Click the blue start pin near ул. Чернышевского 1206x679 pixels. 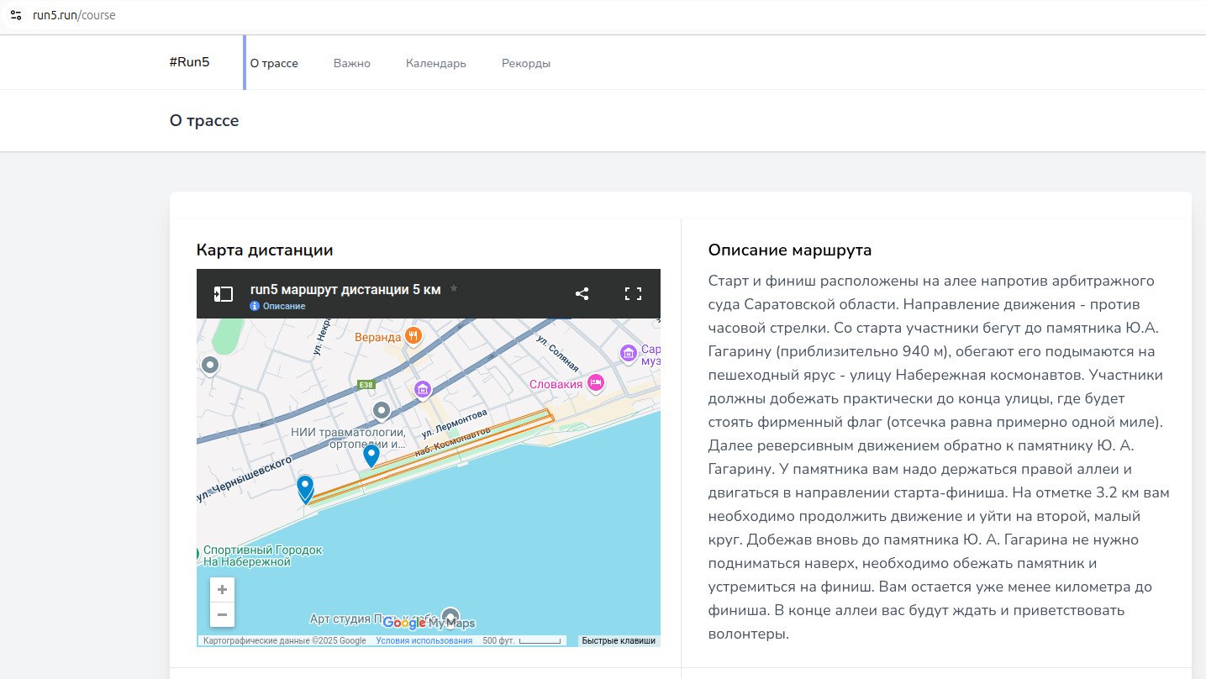[305, 489]
